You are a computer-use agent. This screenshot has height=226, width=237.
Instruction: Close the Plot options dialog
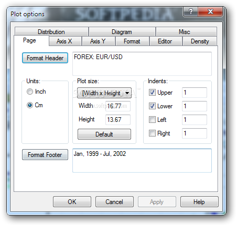[210, 12]
